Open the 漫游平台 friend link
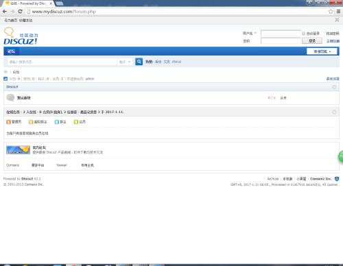343x266 pixels. coord(38,165)
